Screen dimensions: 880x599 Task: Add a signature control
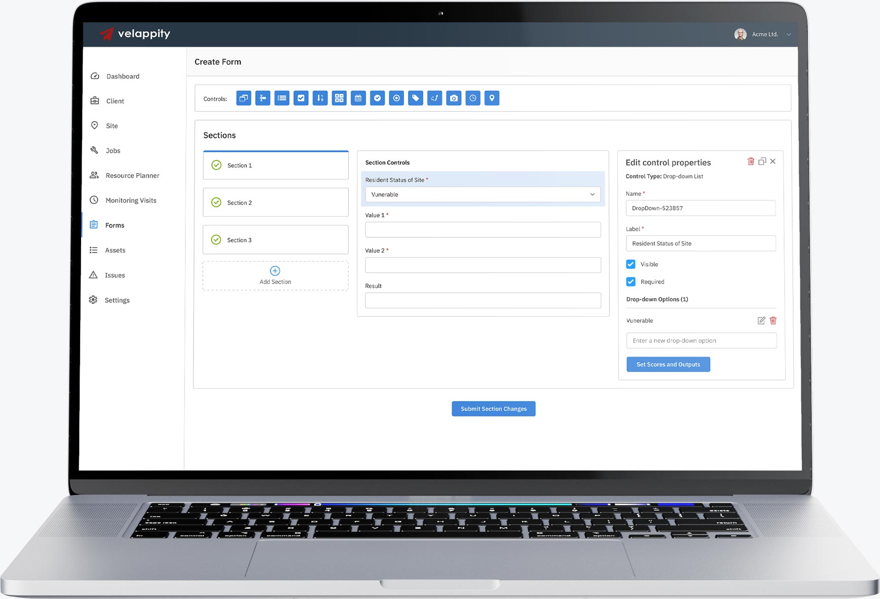pos(434,98)
